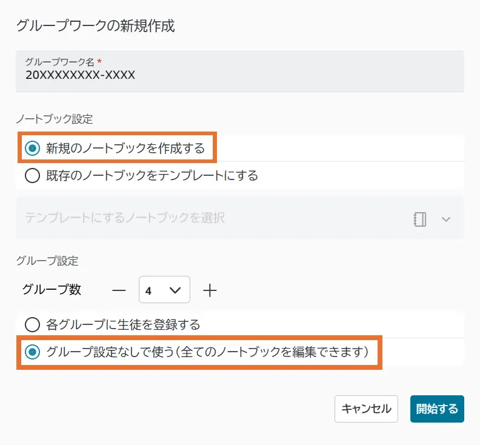480x445 pixels.
Task: Click the グループワーク名 input field
Action: (240, 71)
